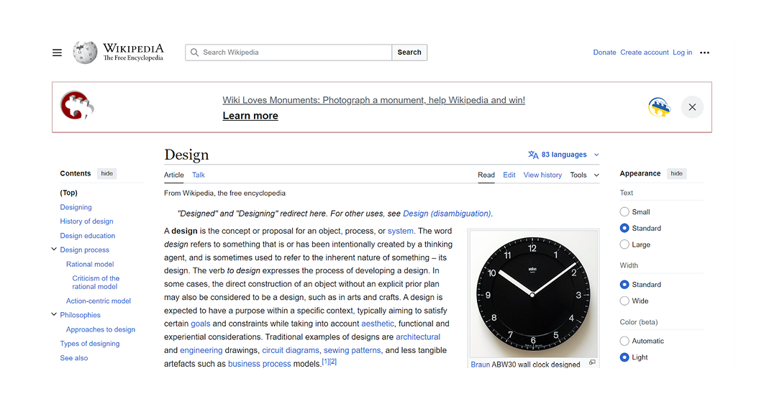This screenshot has height=407, width=764.
Task: Hide the Appearance panel
Action: (x=676, y=173)
